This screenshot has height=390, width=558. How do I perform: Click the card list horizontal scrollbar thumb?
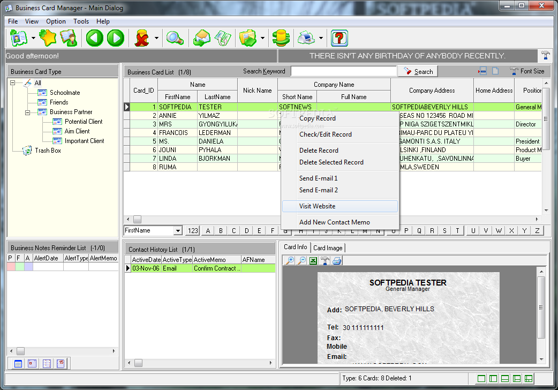(138, 220)
